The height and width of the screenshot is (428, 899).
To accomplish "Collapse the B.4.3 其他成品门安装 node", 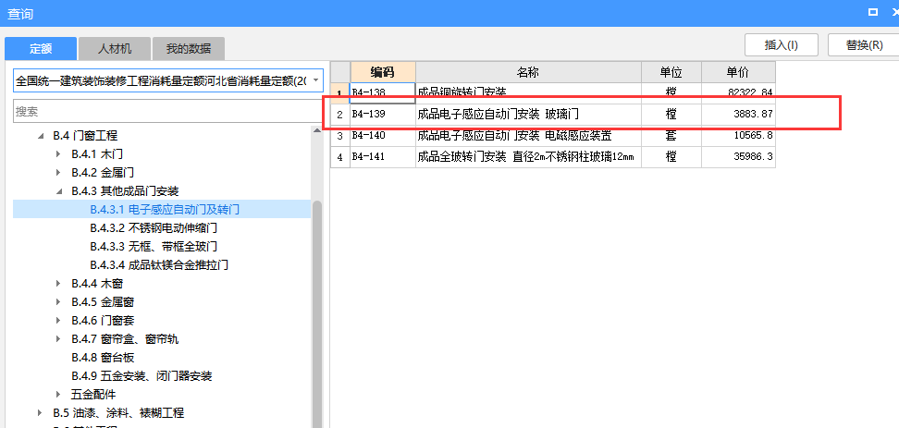I will [59, 191].
